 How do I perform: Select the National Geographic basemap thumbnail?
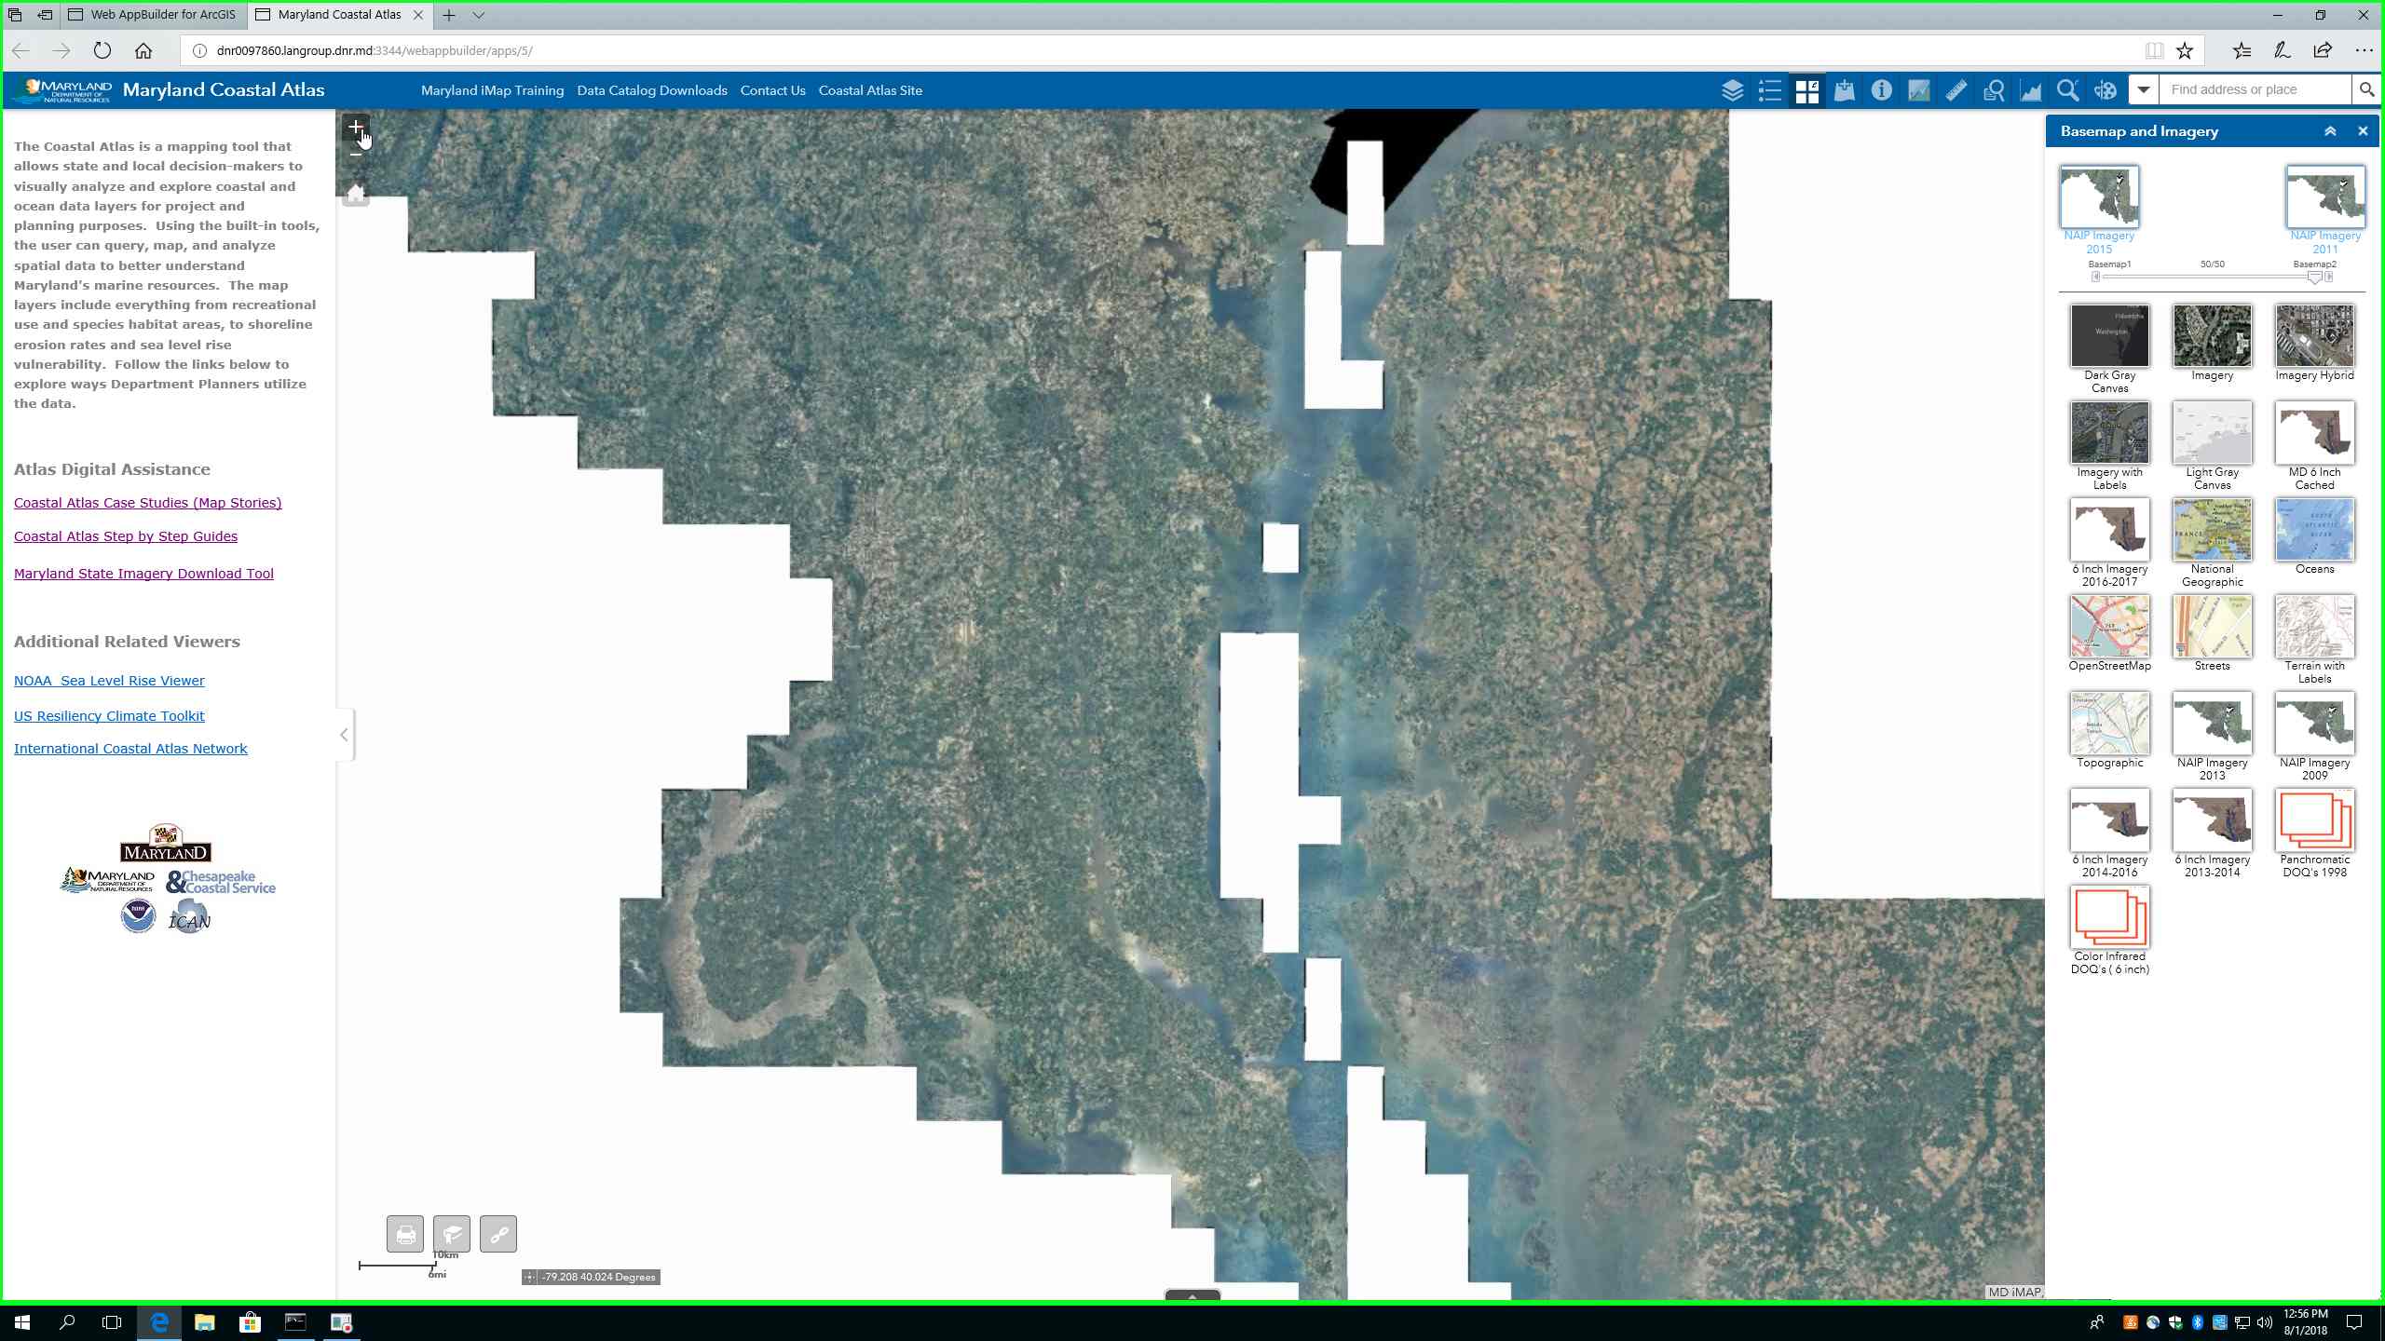[2212, 530]
